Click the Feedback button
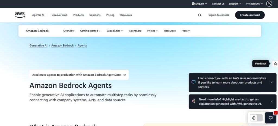This screenshot has height=126, width=278. [x=260, y=64]
